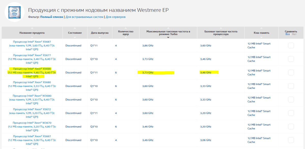305x149 pixels.
Task: Sort descending by Название продукта down arrow
Action: point(32,37)
